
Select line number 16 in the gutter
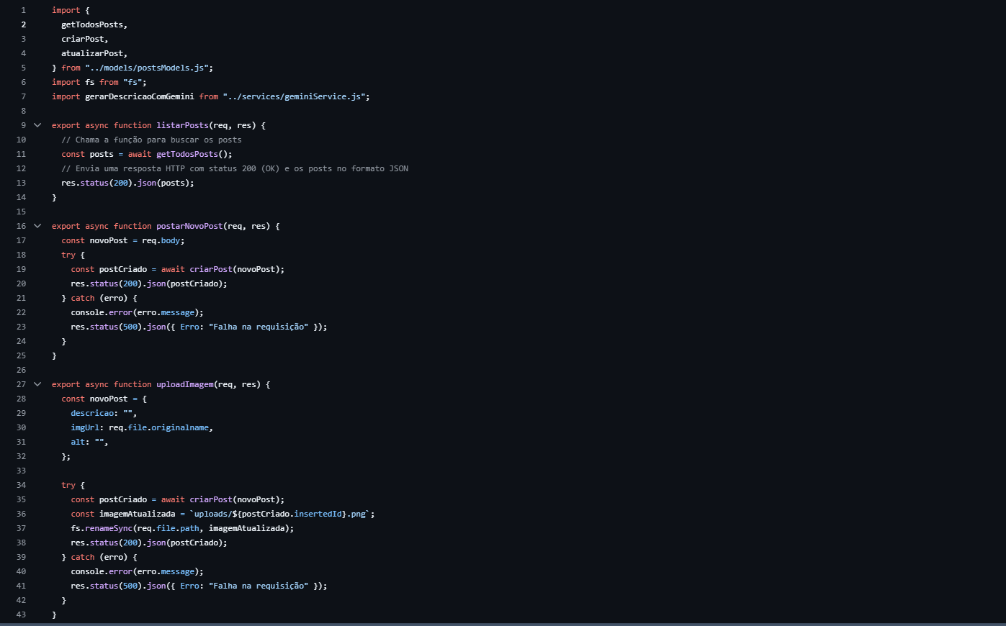[21, 225]
